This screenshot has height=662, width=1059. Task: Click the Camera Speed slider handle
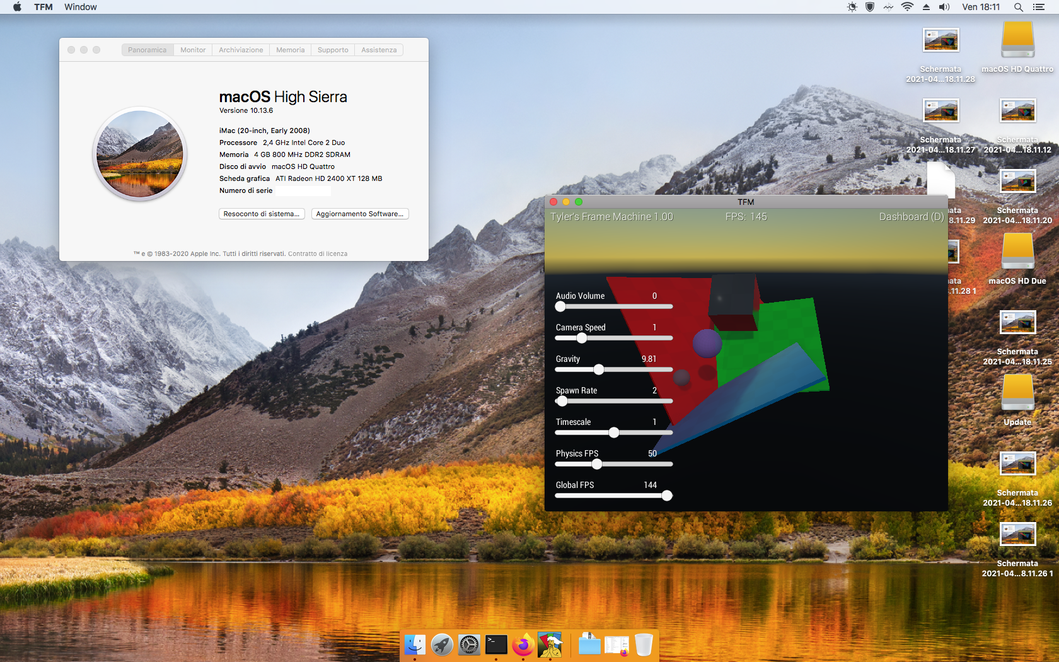coord(582,338)
